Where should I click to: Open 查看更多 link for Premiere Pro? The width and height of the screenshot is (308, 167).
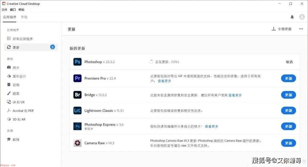click(x=165, y=81)
